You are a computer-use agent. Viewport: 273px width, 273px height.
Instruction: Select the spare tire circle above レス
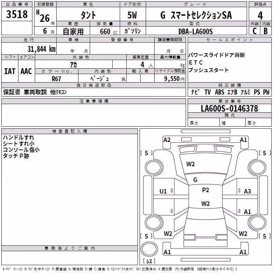149,249
